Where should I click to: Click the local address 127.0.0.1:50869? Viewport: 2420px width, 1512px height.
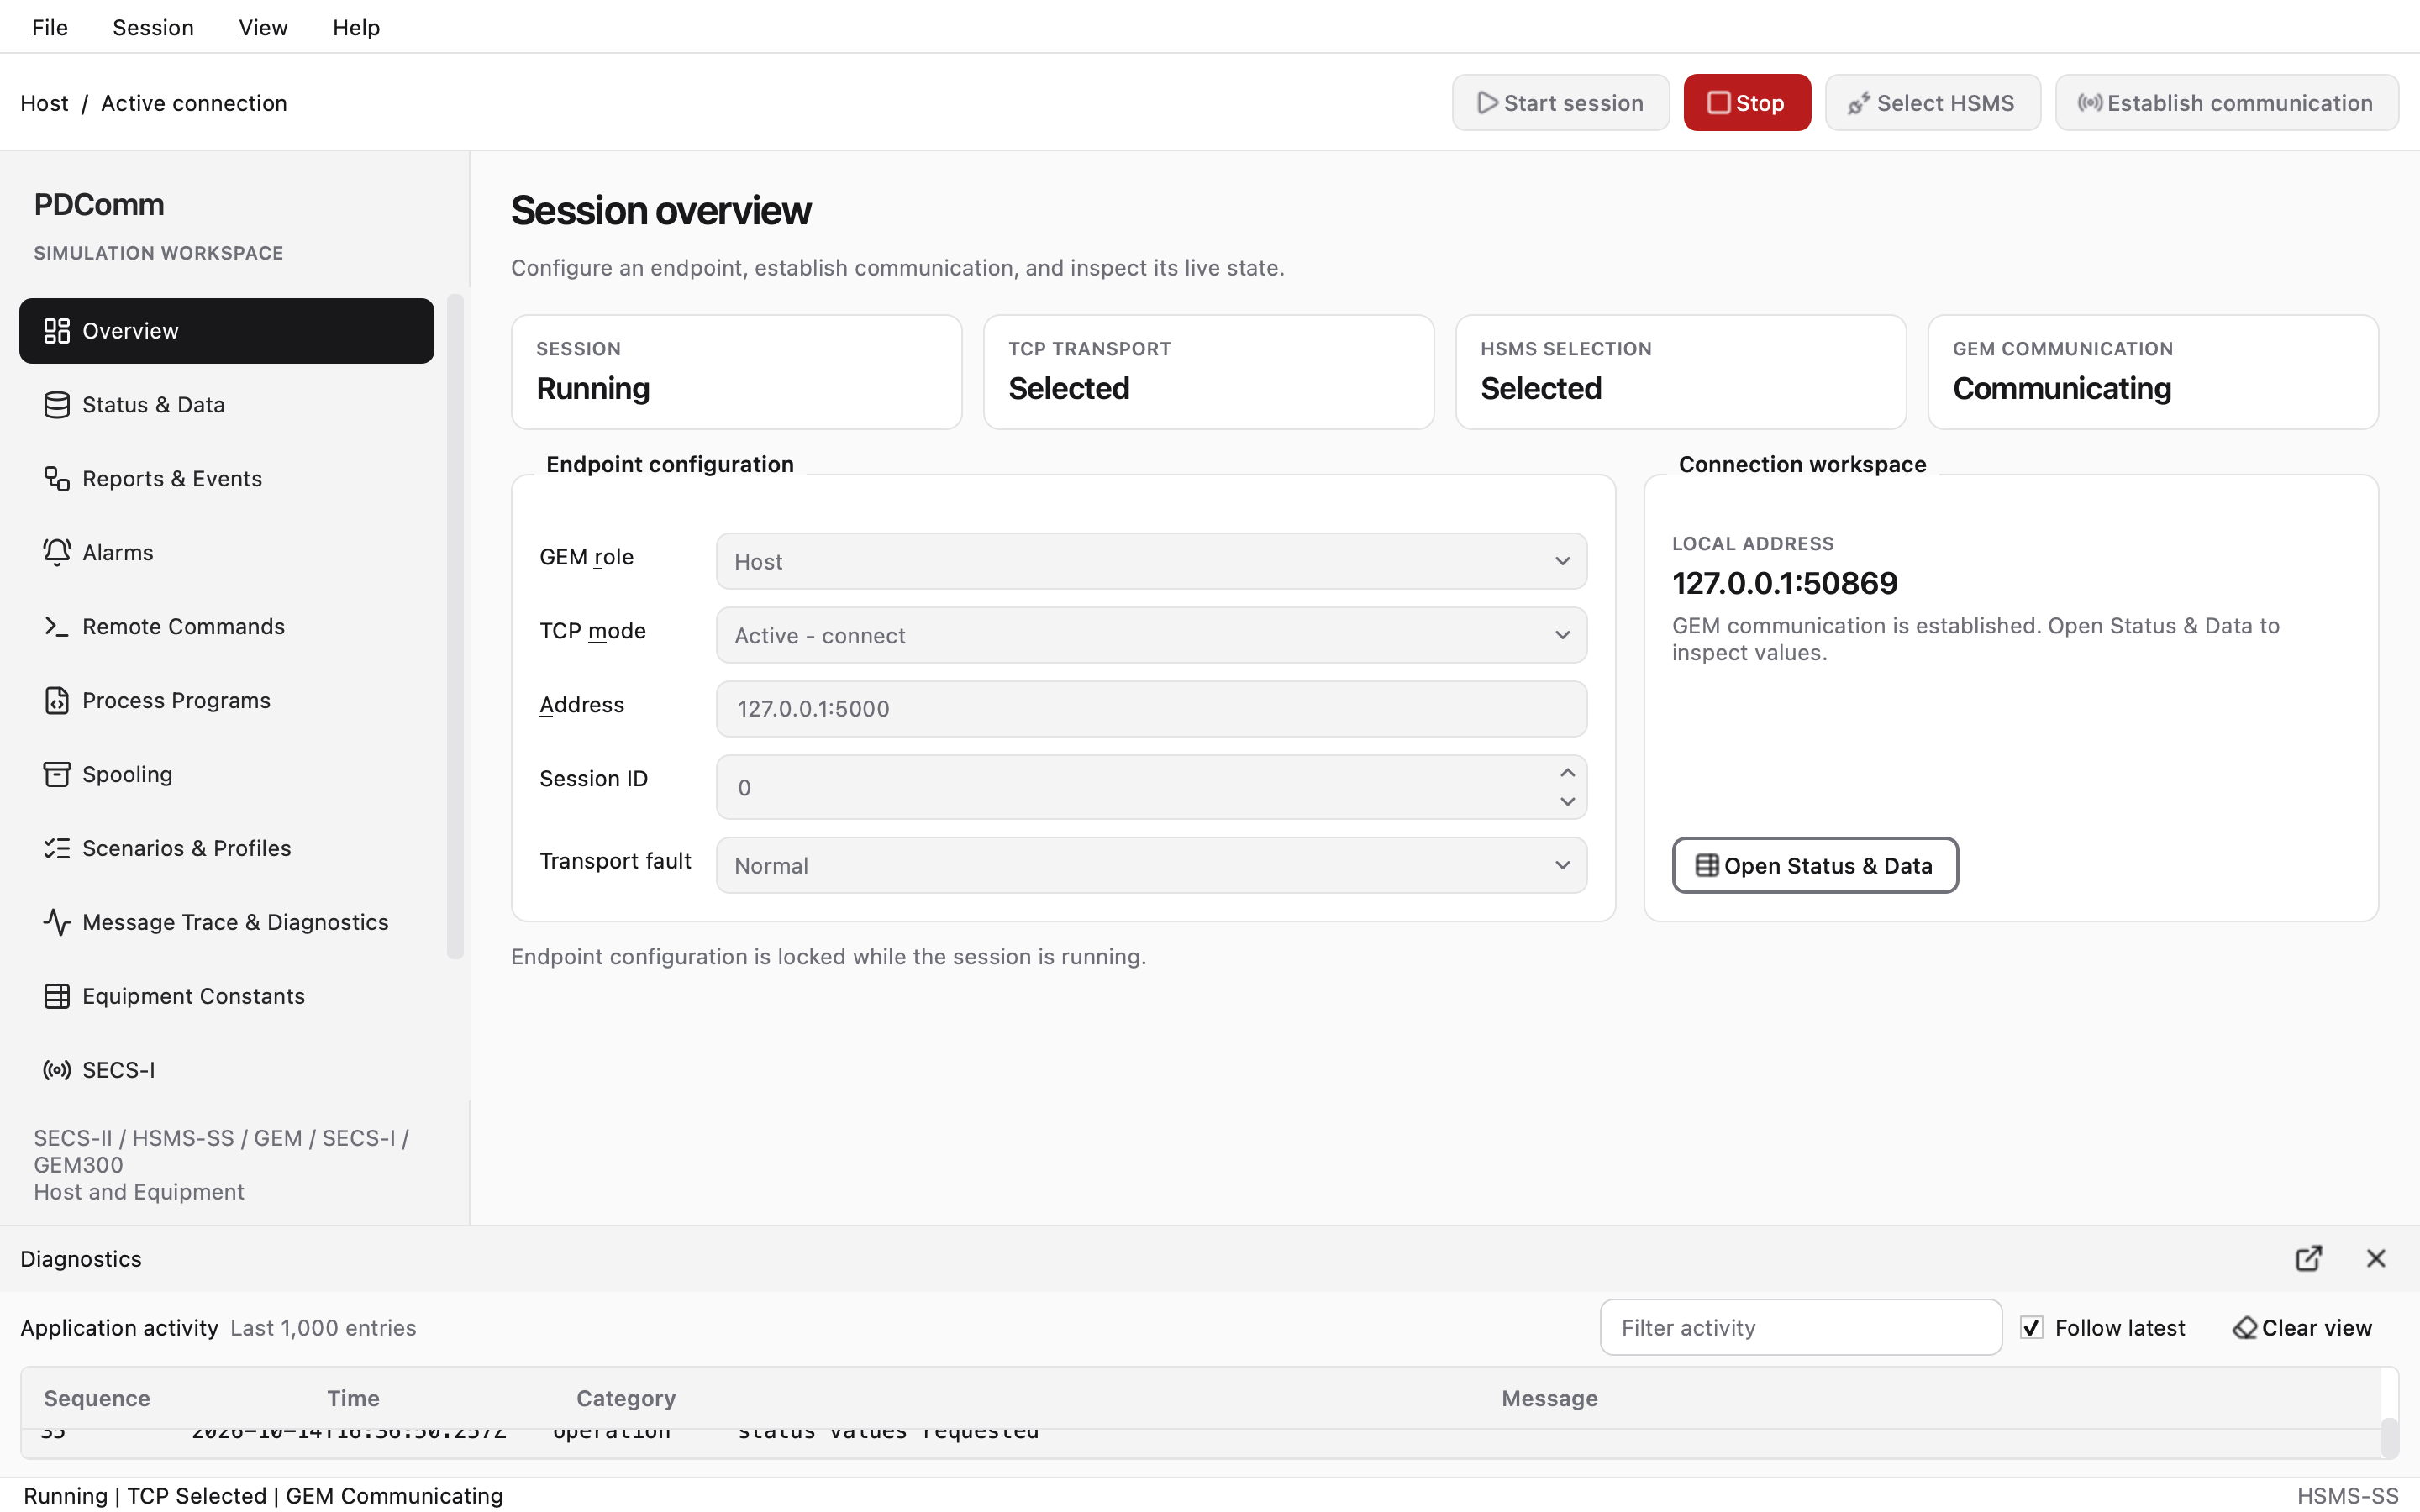(x=1784, y=583)
